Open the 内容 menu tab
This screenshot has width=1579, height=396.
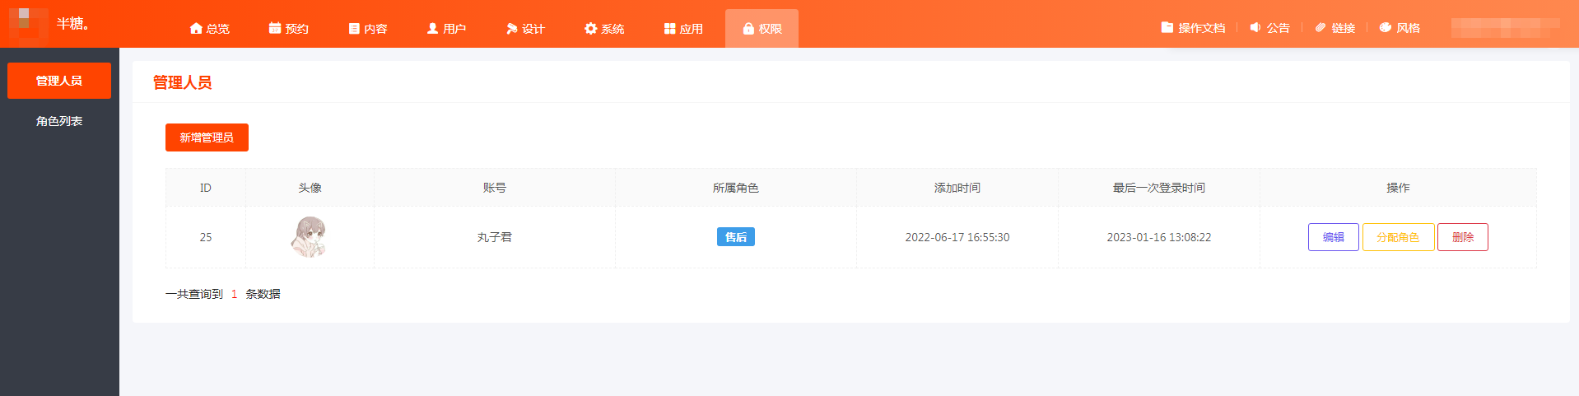(368, 28)
